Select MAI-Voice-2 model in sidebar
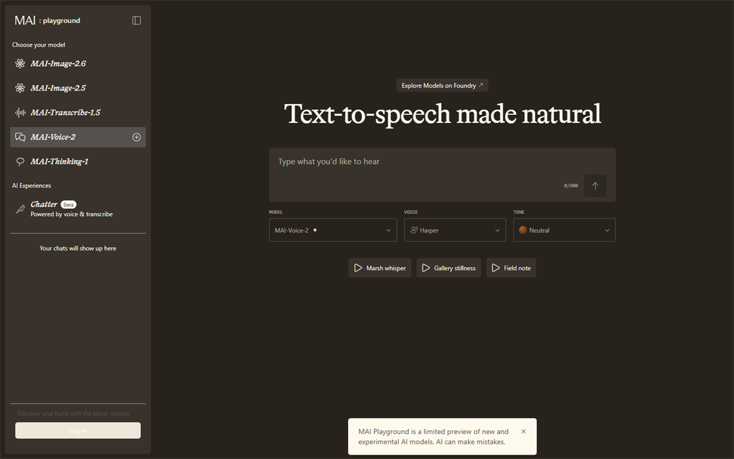This screenshot has width=734, height=459. 78,137
